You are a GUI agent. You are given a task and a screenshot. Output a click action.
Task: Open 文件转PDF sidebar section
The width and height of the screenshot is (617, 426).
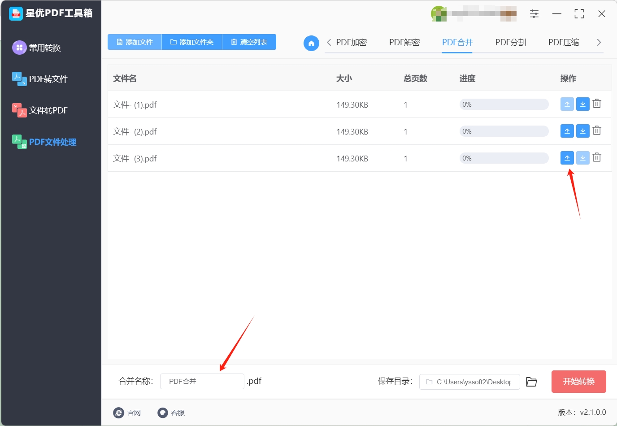[x=40, y=110]
